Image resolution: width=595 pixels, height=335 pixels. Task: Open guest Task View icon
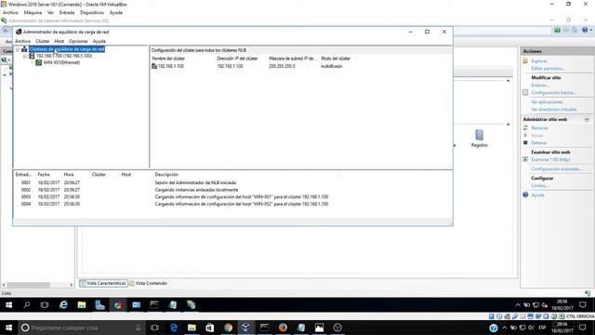click(45, 305)
